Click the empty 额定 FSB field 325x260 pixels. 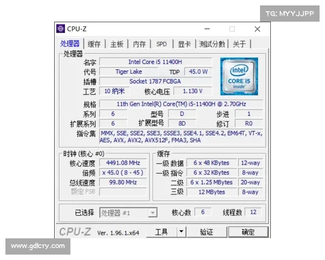123,192
